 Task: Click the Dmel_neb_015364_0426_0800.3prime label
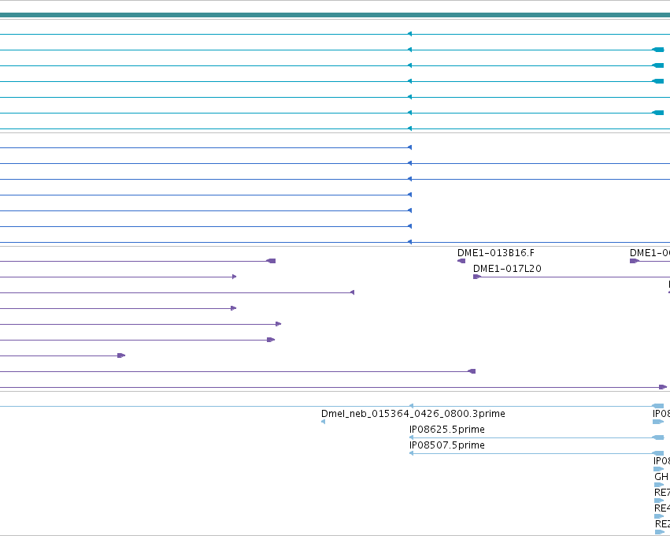point(413,414)
